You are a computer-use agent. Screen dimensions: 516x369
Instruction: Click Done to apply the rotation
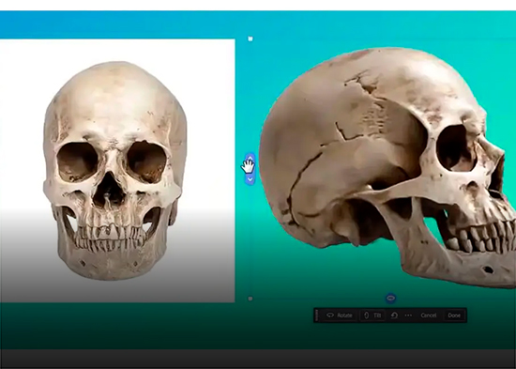pyautogui.click(x=454, y=315)
